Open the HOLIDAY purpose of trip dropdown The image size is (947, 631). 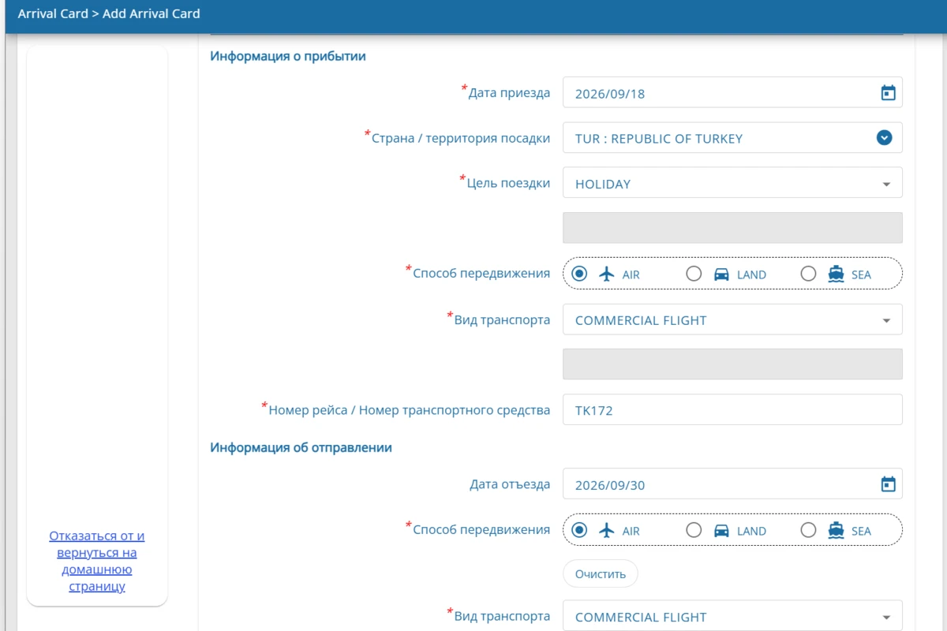click(732, 183)
